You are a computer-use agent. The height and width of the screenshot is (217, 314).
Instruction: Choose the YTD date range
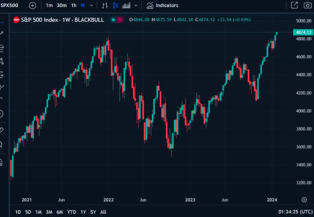(72, 212)
